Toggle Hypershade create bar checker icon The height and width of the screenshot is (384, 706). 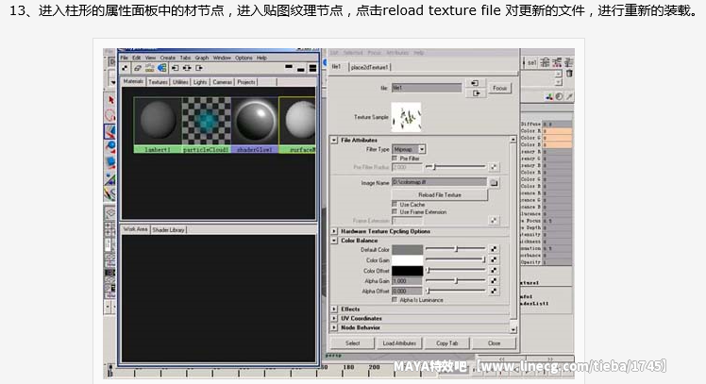click(125, 68)
